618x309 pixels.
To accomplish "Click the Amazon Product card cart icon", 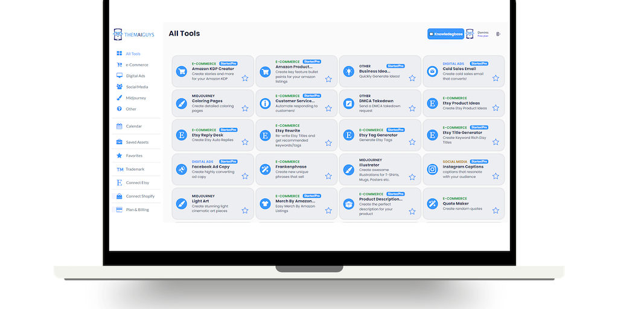I will [265, 71].
